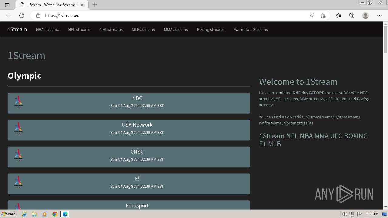This screenshot has height=218, width=388.
Task: Open the Formula 1 Streams link
Action: 251,29
